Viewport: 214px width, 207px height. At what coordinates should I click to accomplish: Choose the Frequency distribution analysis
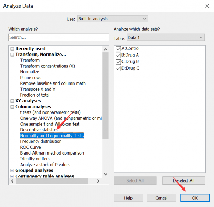41,141
